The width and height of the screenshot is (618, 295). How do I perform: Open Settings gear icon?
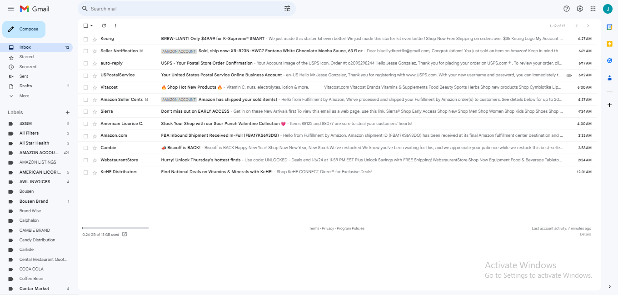pos(580,9)
